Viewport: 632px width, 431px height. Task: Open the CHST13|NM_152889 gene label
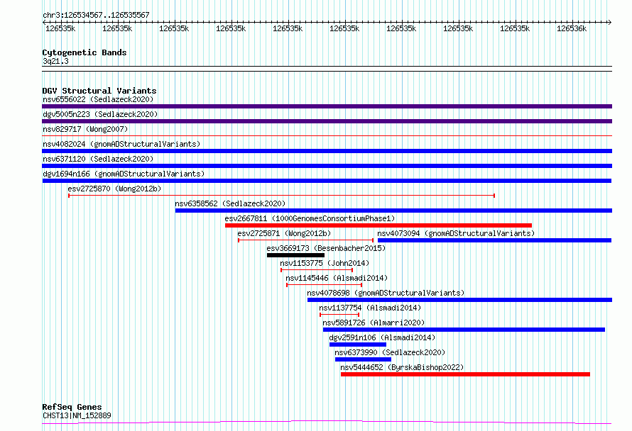tap(77, 415)
